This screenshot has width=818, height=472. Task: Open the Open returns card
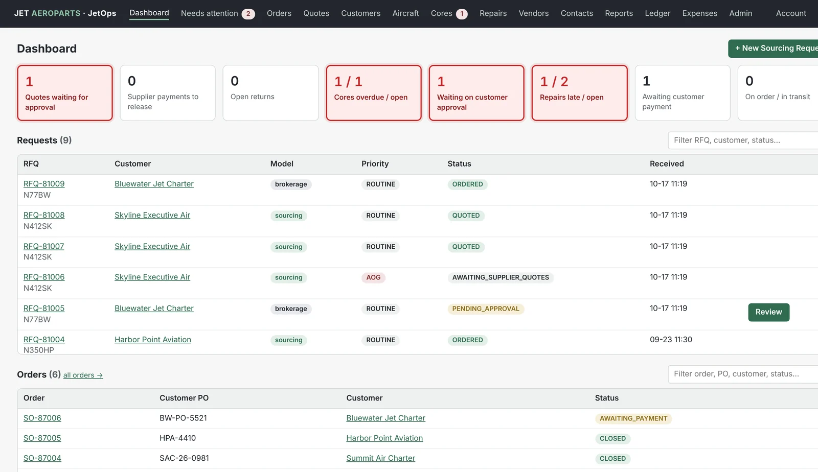(x=271, y=93)
